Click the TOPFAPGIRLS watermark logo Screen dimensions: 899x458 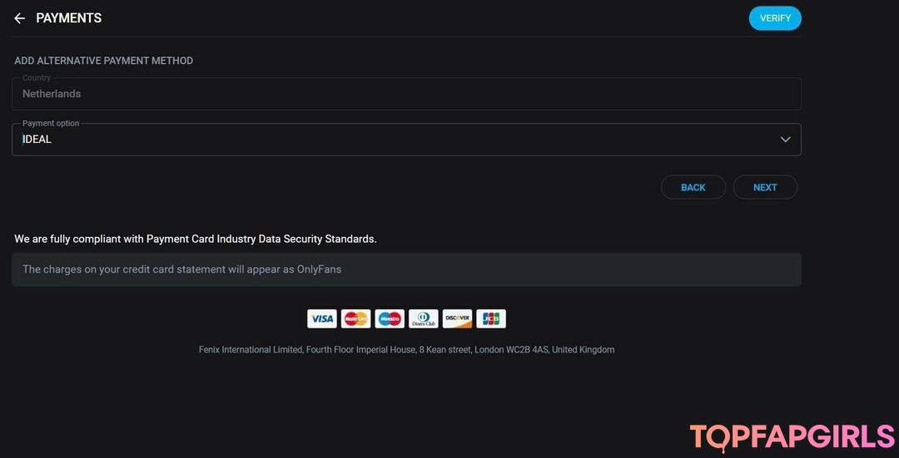pos(792,437)
